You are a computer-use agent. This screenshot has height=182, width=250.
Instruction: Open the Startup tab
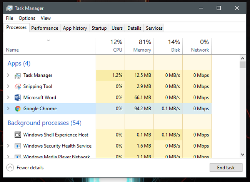pyautogui.click(x=99, y=28)
